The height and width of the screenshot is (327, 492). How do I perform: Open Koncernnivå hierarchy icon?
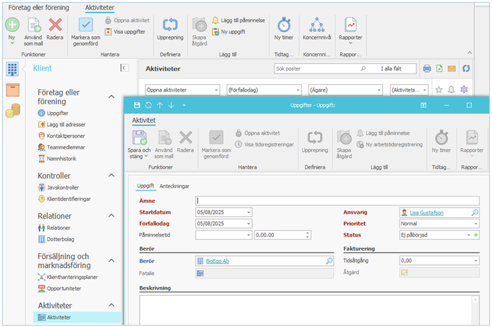pos(317,25)
